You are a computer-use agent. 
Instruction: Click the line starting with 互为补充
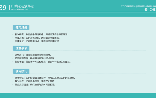(35, 81)
